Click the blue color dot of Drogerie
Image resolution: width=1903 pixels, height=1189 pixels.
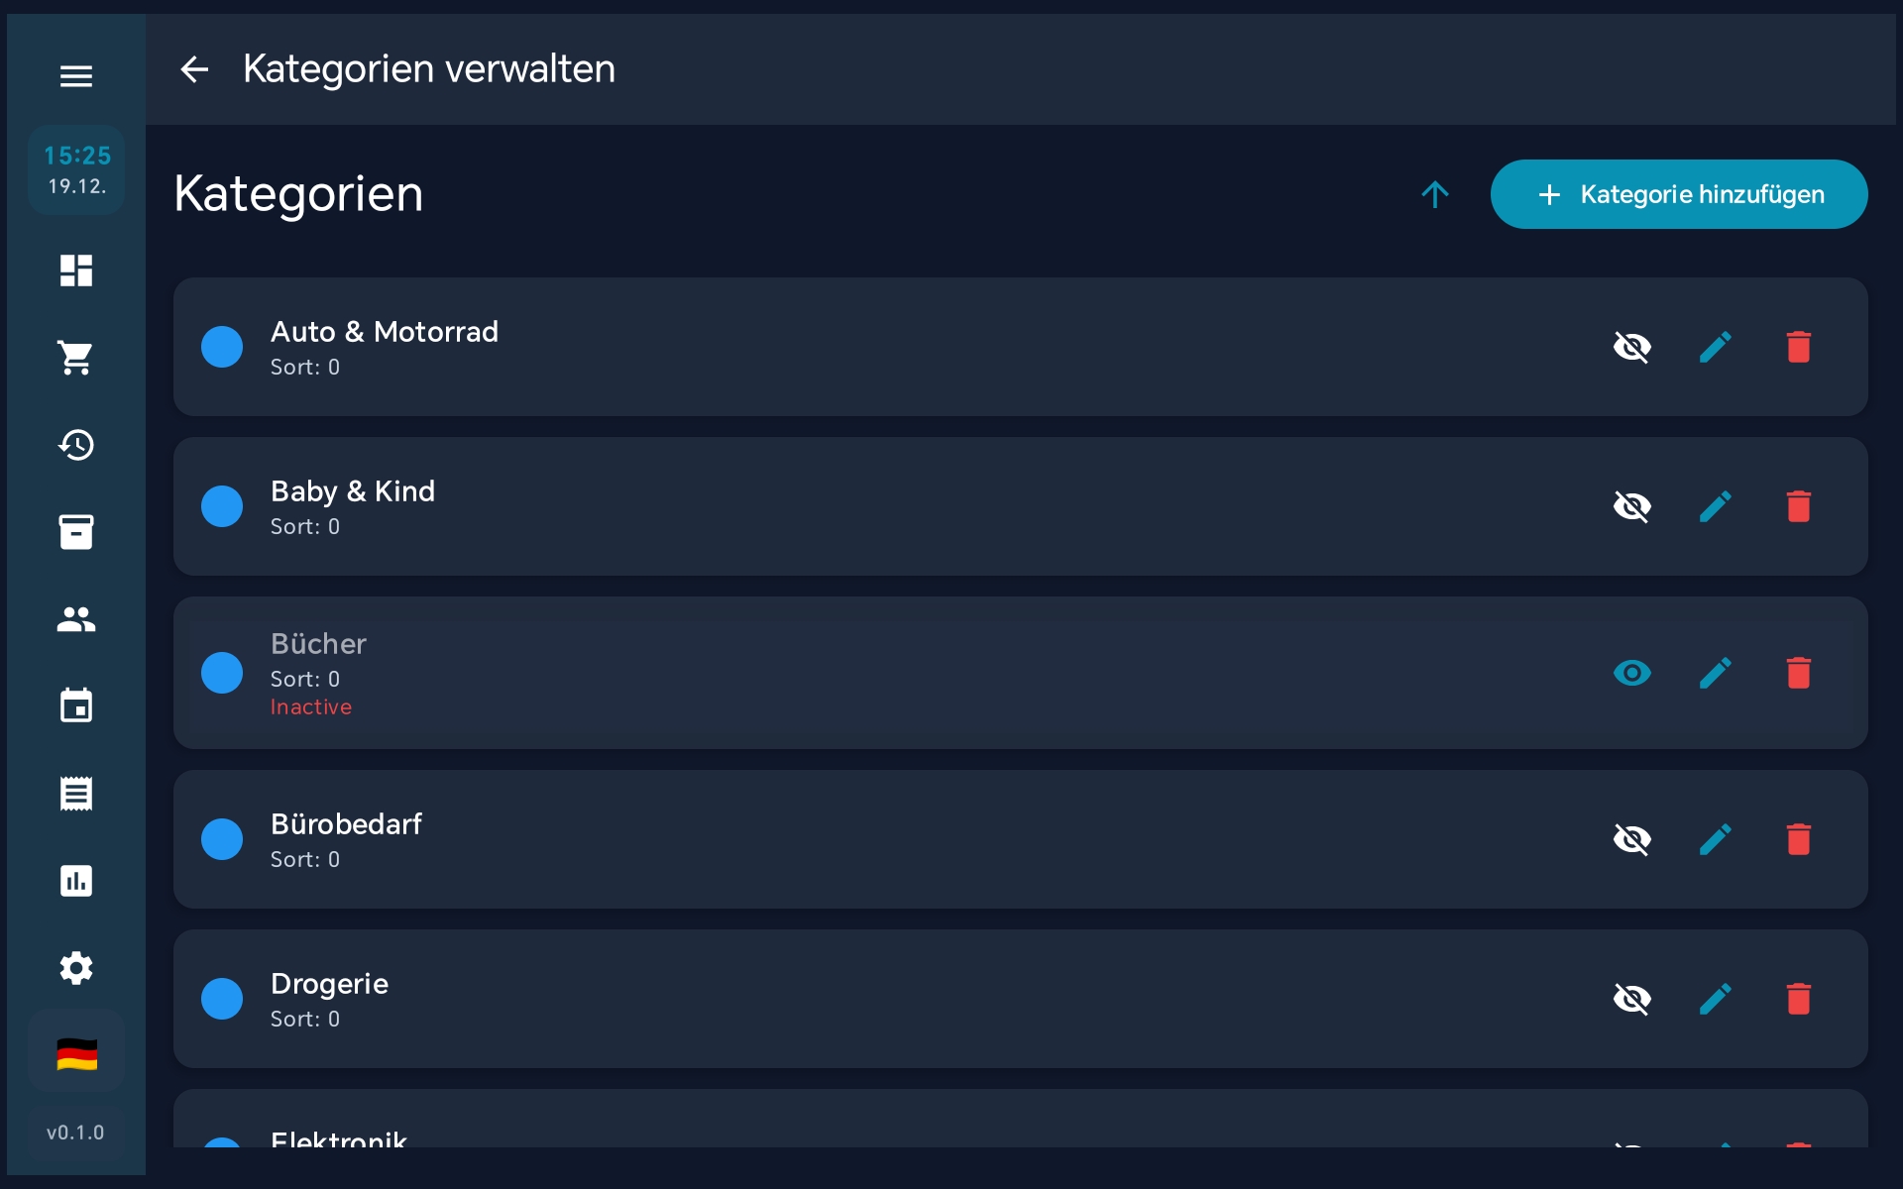(223, 999)
